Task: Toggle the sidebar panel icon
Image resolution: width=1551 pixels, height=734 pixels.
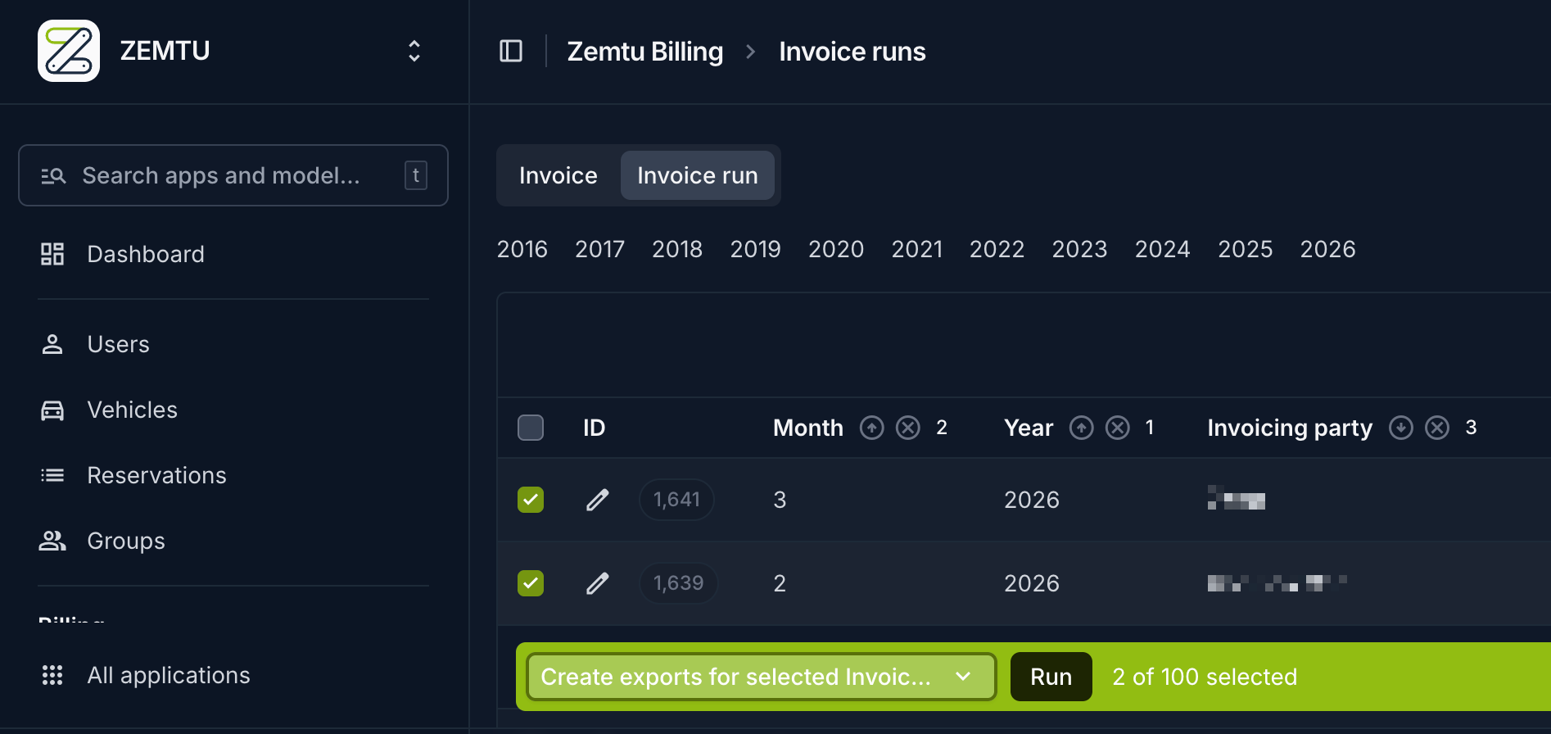Action: 511,51
